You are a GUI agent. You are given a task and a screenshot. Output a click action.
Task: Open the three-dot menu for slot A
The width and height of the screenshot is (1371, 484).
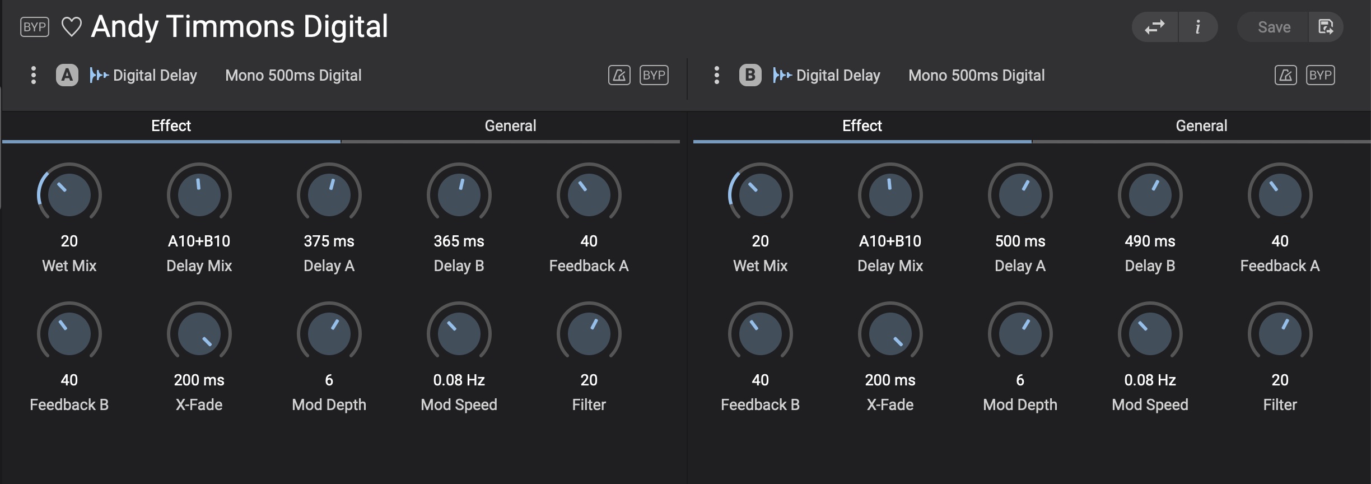(34, 75)
